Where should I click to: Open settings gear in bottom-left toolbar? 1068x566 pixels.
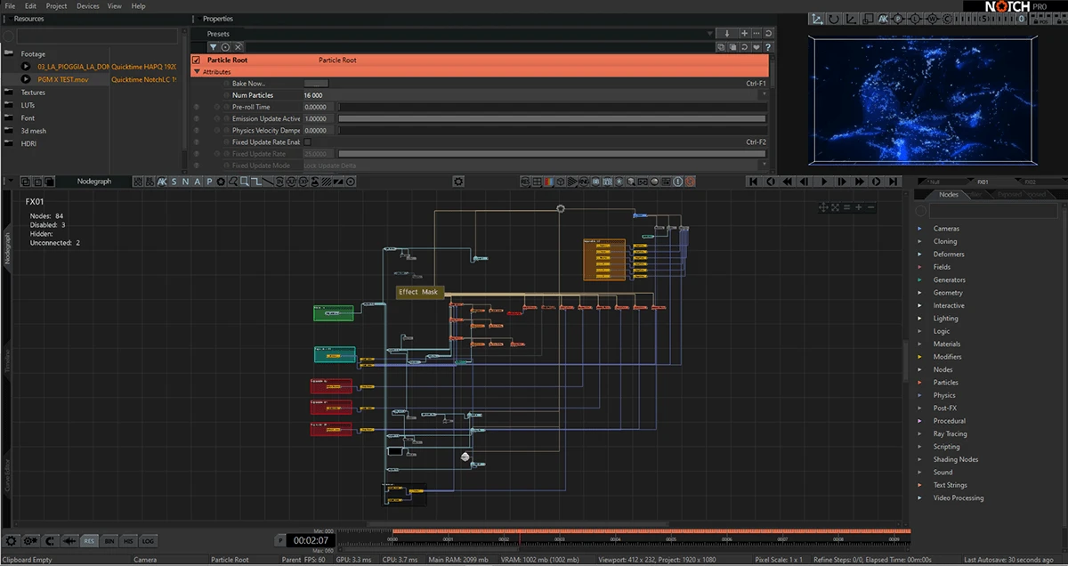(12, 540)
